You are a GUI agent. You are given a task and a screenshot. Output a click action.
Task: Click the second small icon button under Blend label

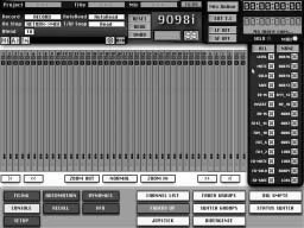15,40
